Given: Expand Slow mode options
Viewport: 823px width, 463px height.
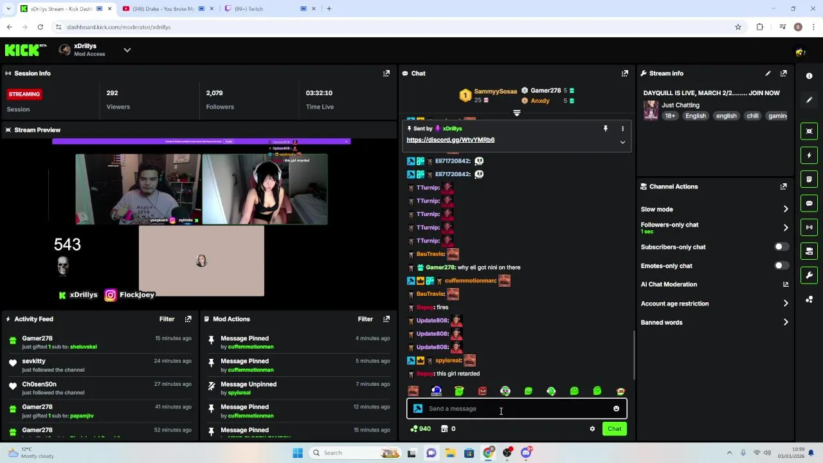Looking at the screenshot, I should coord(786,209).
